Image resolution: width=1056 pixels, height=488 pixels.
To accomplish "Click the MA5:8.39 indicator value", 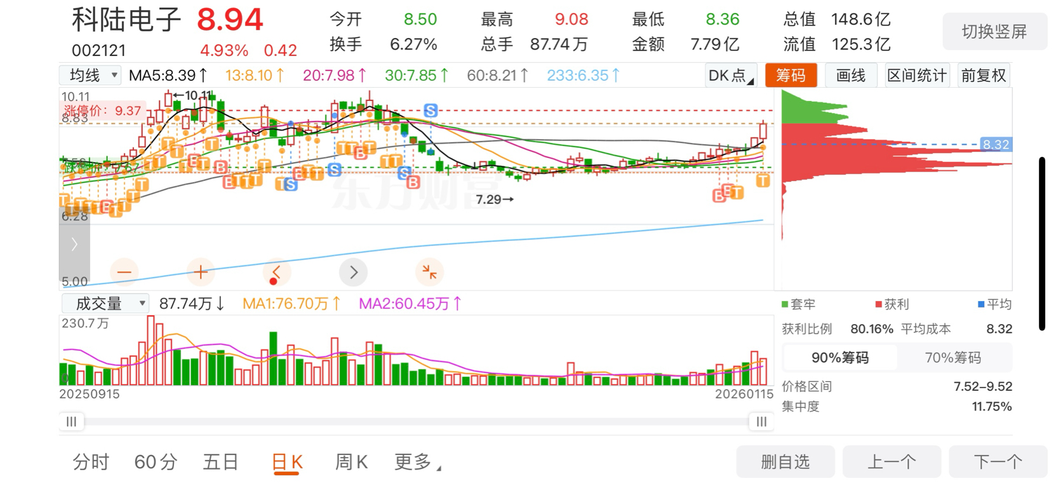I will (x=168, y=76).
